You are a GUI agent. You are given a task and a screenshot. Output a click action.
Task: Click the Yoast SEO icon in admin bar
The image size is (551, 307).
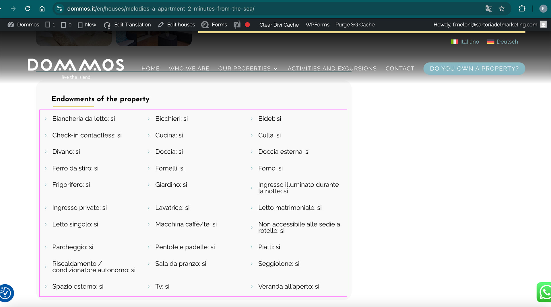tap(237, 25)
